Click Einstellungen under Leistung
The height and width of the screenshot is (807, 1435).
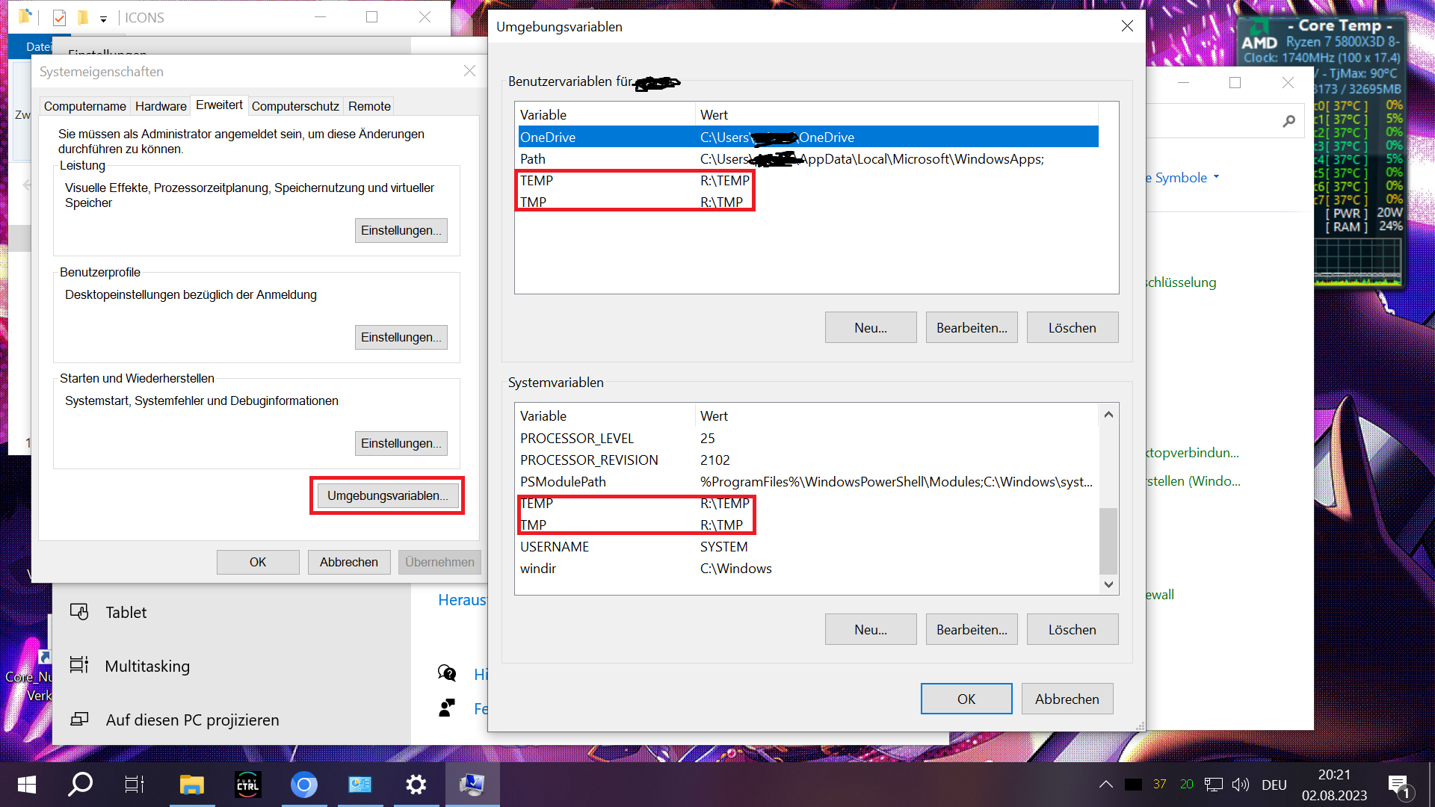pos(401,230)
